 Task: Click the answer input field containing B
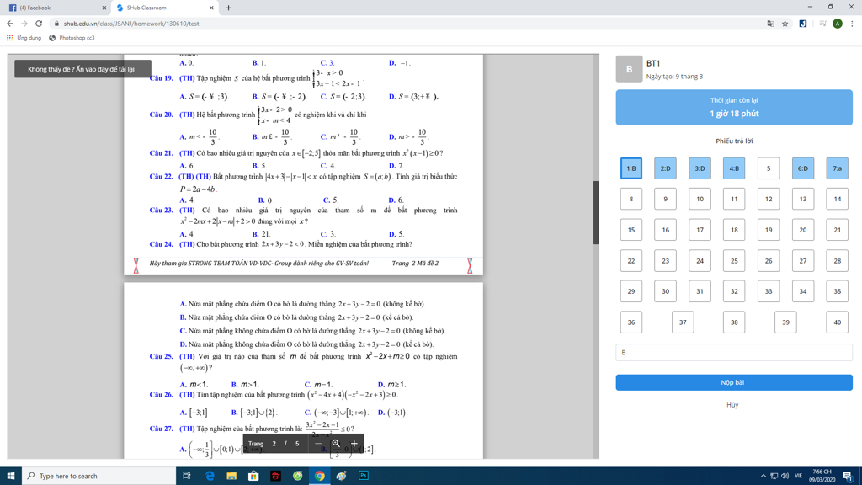click(734, 353)
